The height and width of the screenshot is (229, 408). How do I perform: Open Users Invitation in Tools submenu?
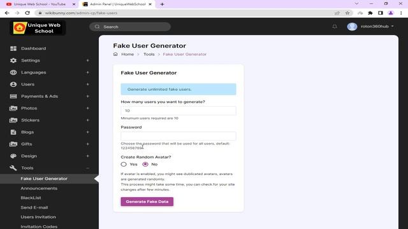(38, 217)
